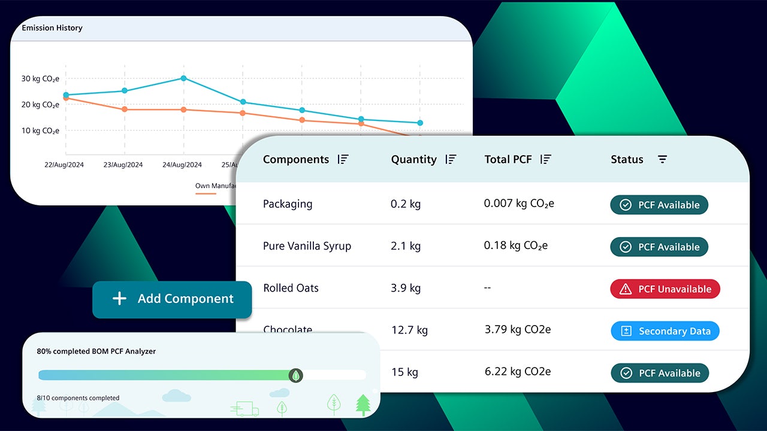Click the warning triangle on PCF Unavailable

coord(626,289)
